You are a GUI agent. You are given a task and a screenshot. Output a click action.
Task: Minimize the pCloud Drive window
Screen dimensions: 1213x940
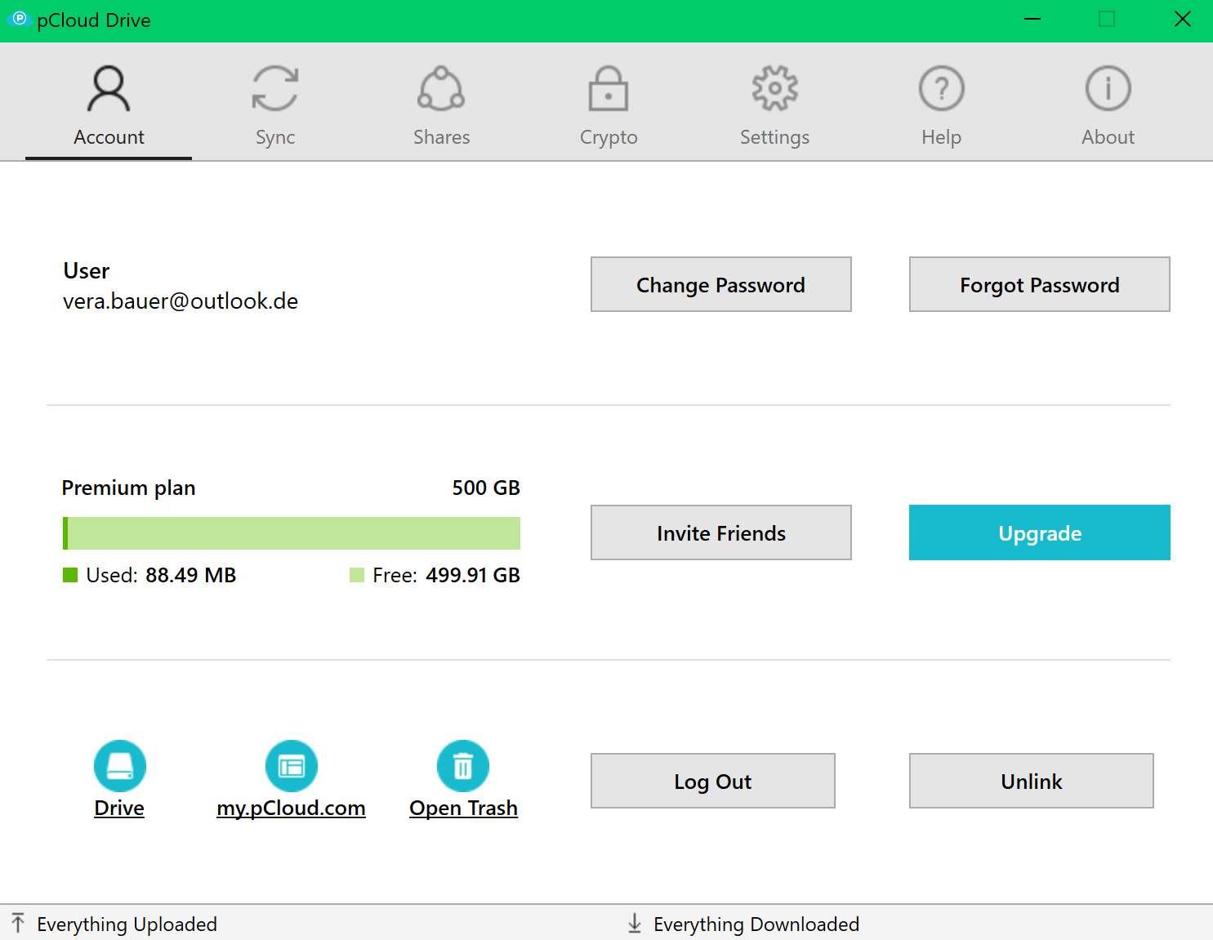pyautogui.click(x=1032, y=19)
